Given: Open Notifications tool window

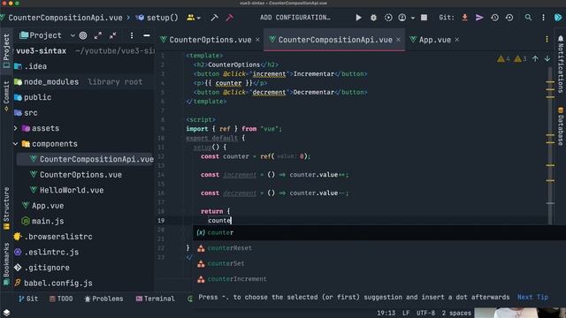Looking at the screenshot, I should pyautogui.click(x=561, y=64).
